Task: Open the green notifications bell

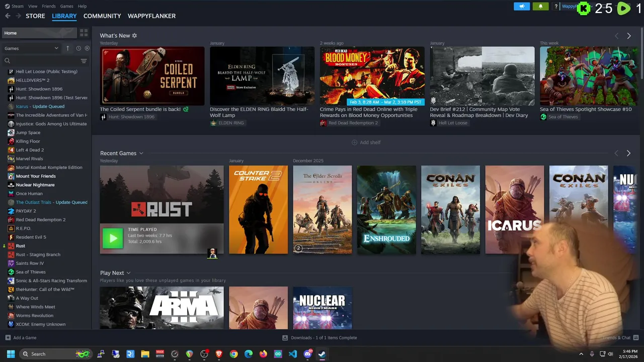Action: [x=540, y=7]
